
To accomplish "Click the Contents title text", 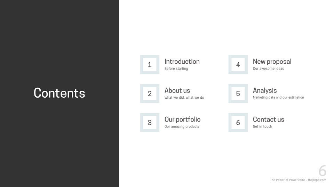I will pyautogui.click(x=59, y=93).
